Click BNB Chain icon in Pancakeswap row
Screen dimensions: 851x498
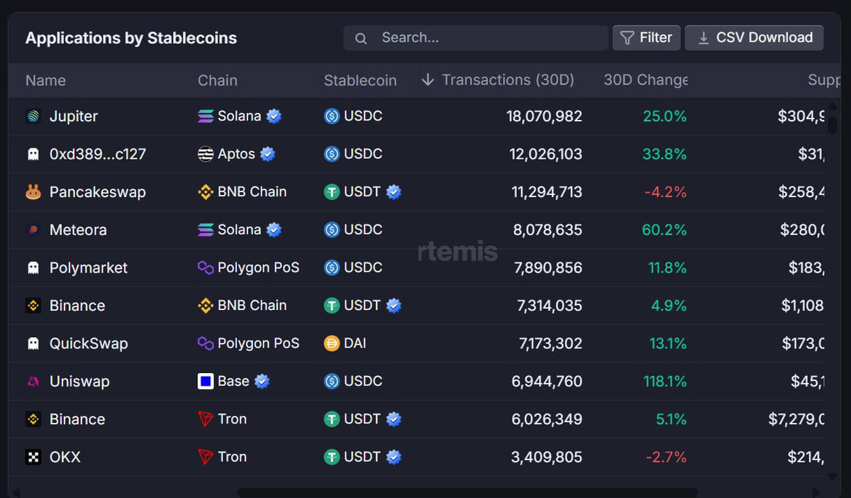pyautogui.click(x=206, y=192)
